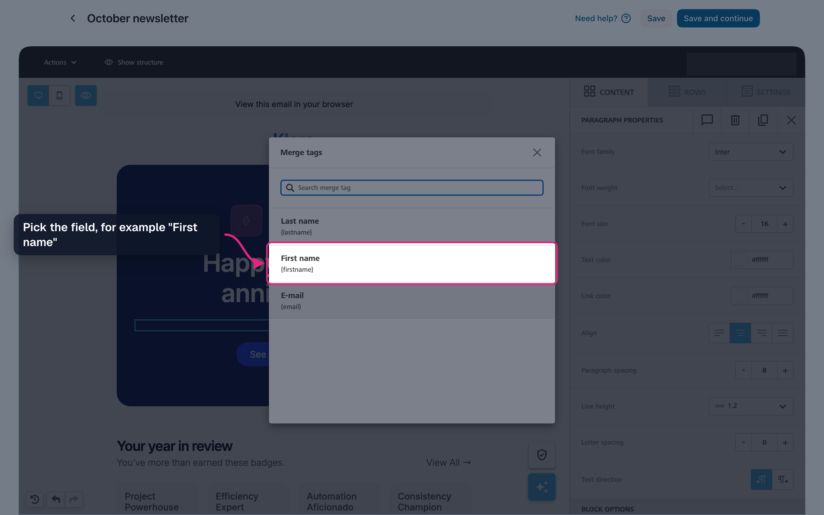This screenshot has height=515, width=824.
Task: Open comment bubble icon in properties
Action: coord(707,120)
